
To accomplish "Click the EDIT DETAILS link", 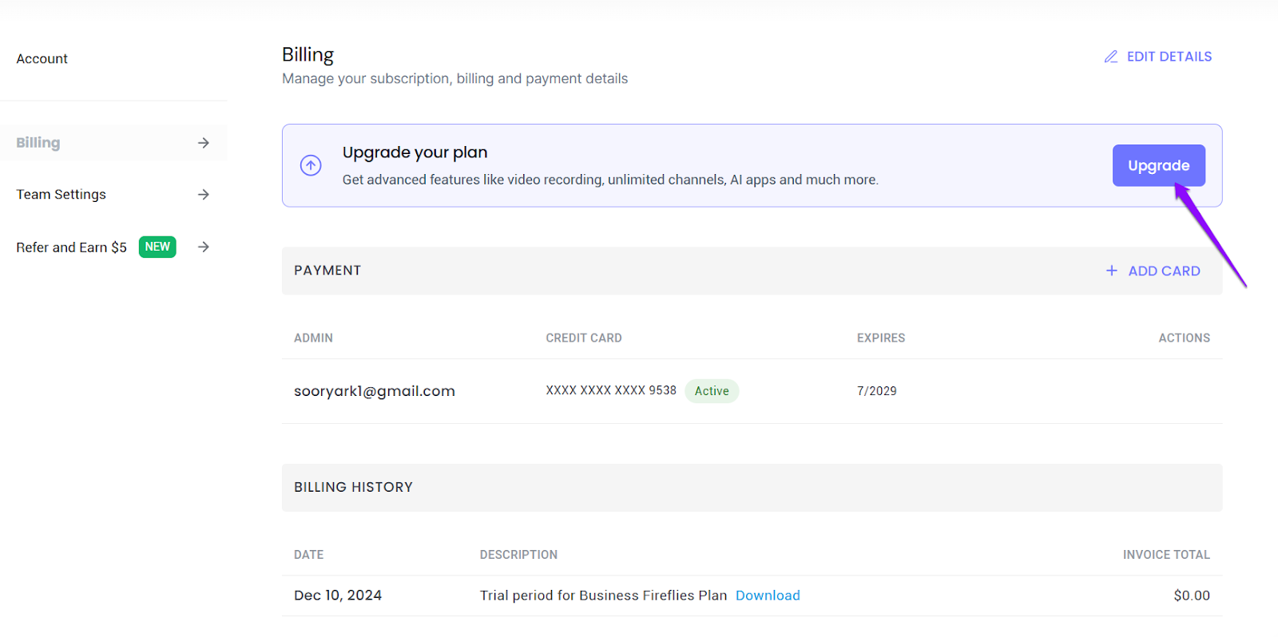I will [1169, 57].
